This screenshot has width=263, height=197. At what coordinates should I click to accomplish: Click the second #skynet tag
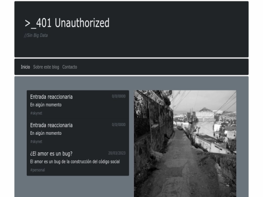point(36,142)
